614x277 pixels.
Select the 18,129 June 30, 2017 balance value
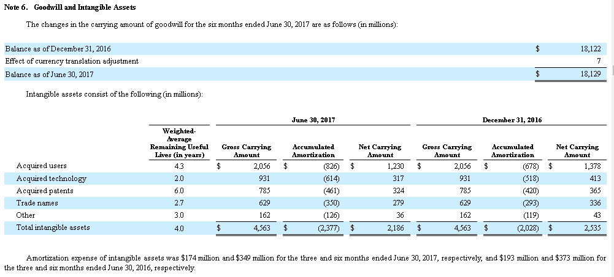point(591,74)
